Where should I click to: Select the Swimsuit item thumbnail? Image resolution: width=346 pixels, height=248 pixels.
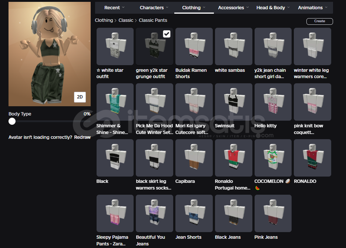pos(234,102)
